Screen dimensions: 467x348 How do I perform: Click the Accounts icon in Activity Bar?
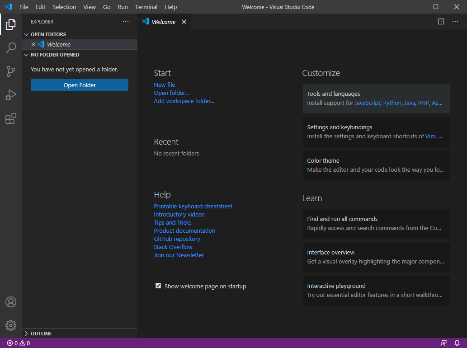click(x=10, y=302)
